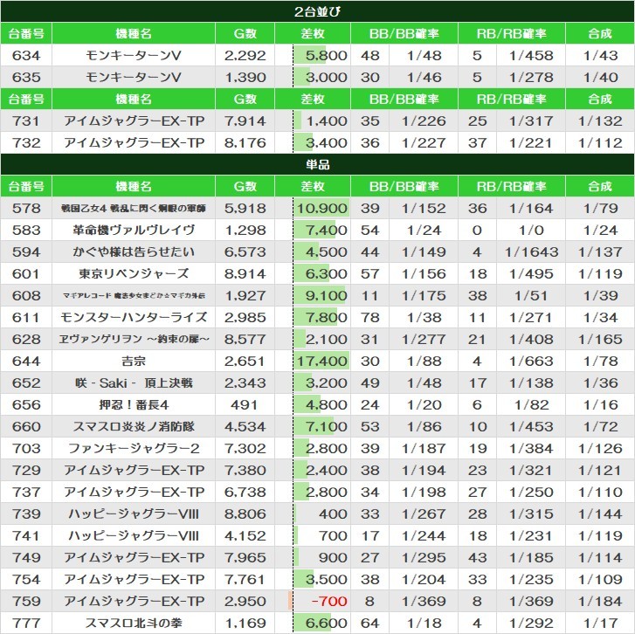Click ヱヴァンゲリヲン ~約束の扉~ machine name

pyautogui.click(x=134, y=339)
